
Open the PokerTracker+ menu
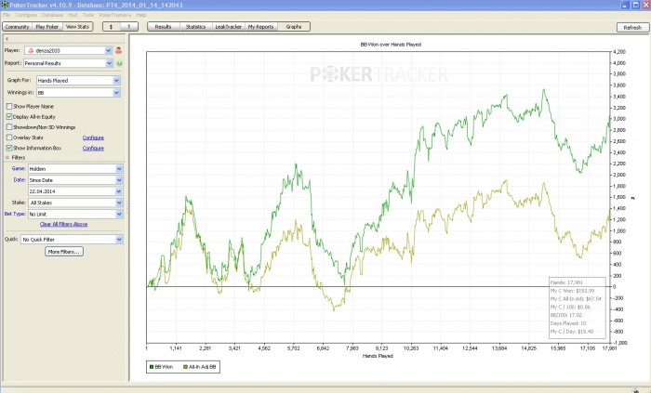coord(115,15)
